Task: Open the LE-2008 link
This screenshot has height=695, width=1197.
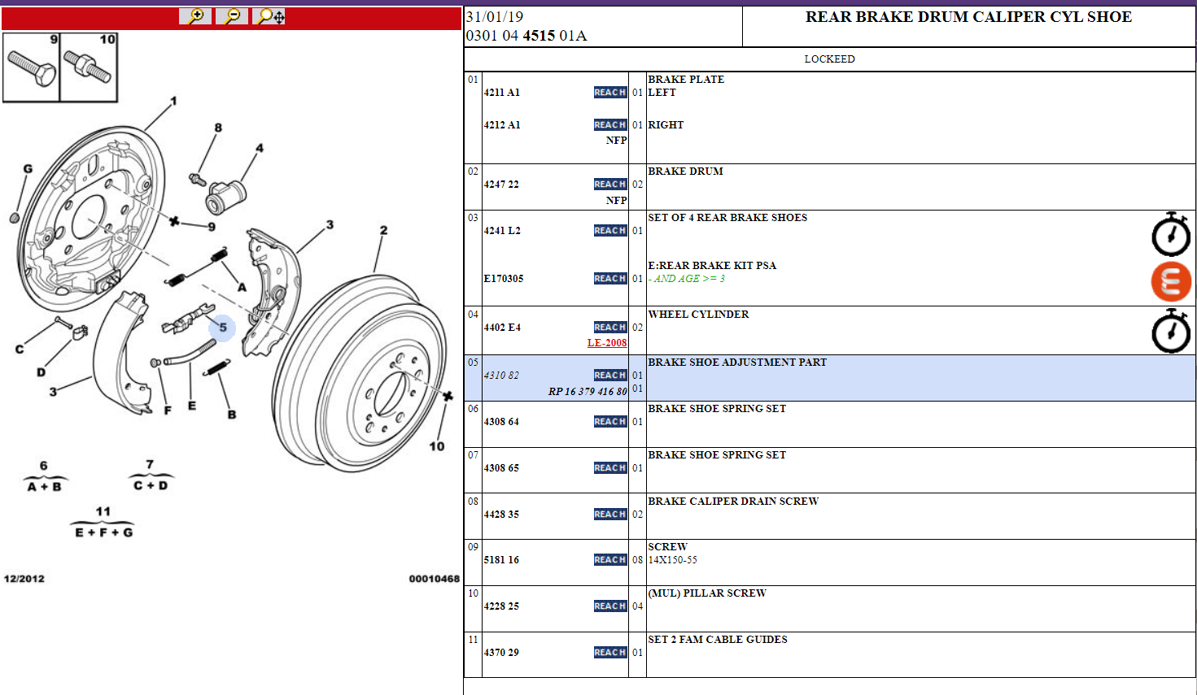Action: [607, 343]
